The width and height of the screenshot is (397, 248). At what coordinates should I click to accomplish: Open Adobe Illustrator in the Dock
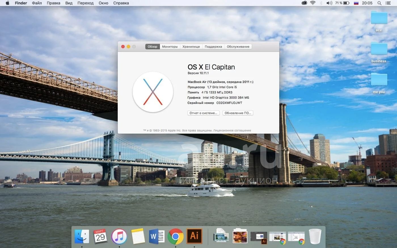194,236
